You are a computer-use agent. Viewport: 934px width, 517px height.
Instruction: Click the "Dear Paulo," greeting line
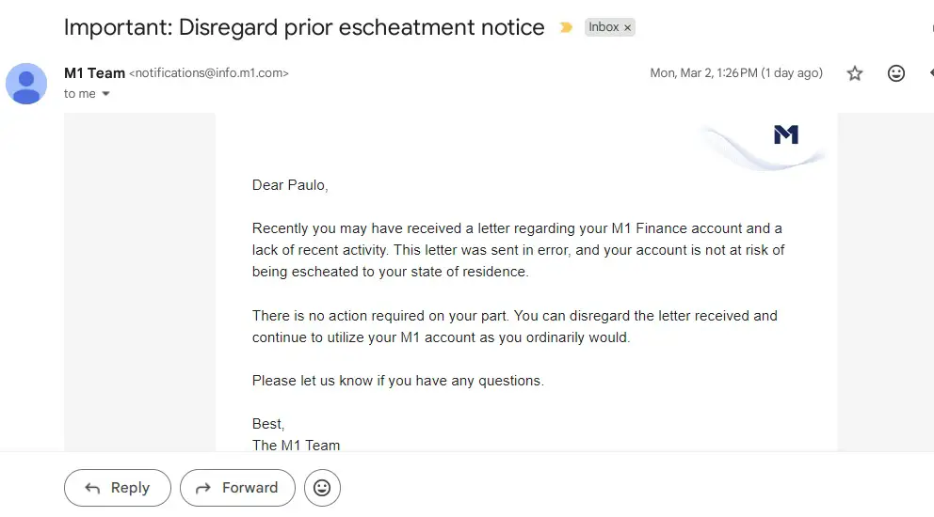click(290, 185)
